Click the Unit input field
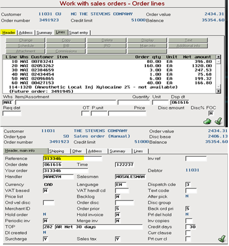 point(160,103)
